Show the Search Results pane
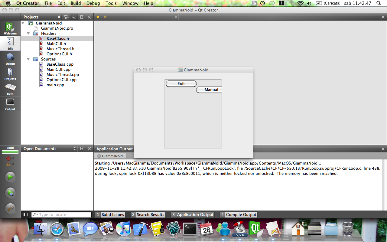 click(148, 214)
